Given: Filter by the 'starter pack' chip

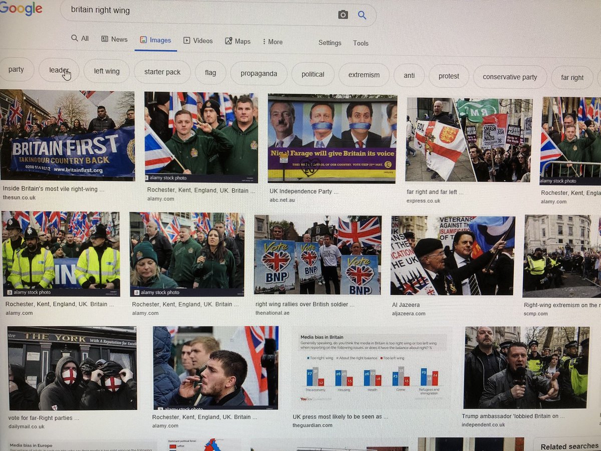Looking at the screenshot, I should tap(162, 72).
